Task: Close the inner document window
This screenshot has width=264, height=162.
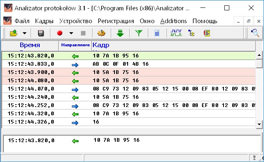Action: click(259, 21)
